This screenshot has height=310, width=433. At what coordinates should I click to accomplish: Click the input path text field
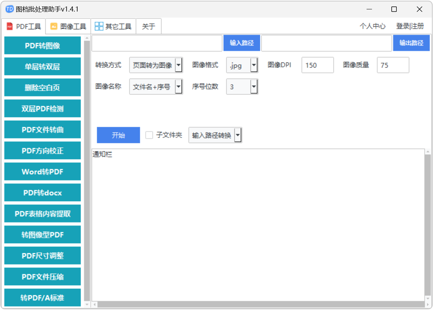tap(157, 43)
